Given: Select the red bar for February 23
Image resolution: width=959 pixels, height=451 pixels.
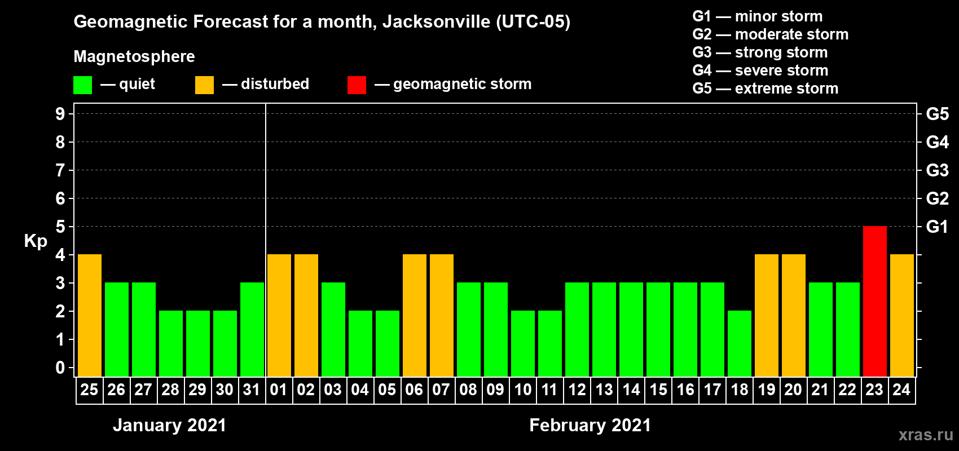Looking at the screenshot, I should point(874,301).
